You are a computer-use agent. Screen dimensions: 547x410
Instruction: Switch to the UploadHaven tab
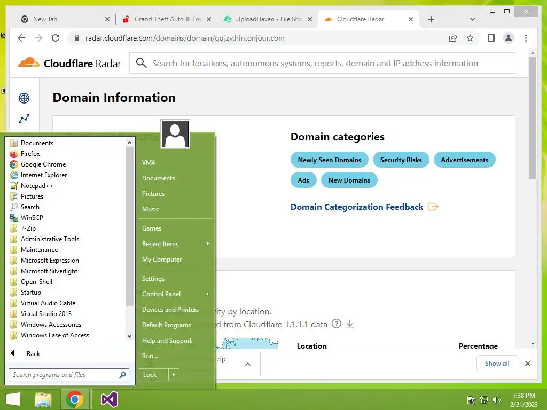pos(268,19)
